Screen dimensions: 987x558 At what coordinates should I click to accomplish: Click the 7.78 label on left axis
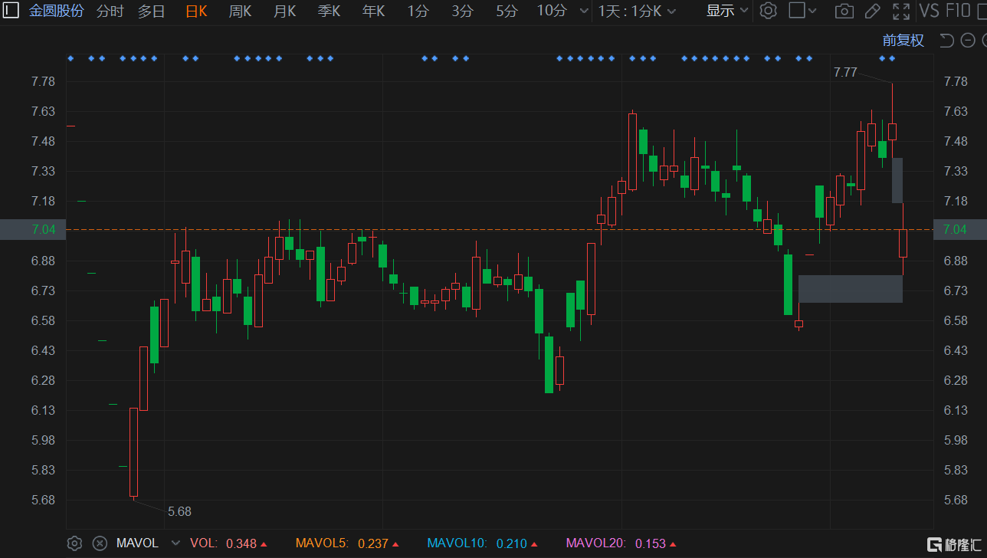click(x=43, y=81)
